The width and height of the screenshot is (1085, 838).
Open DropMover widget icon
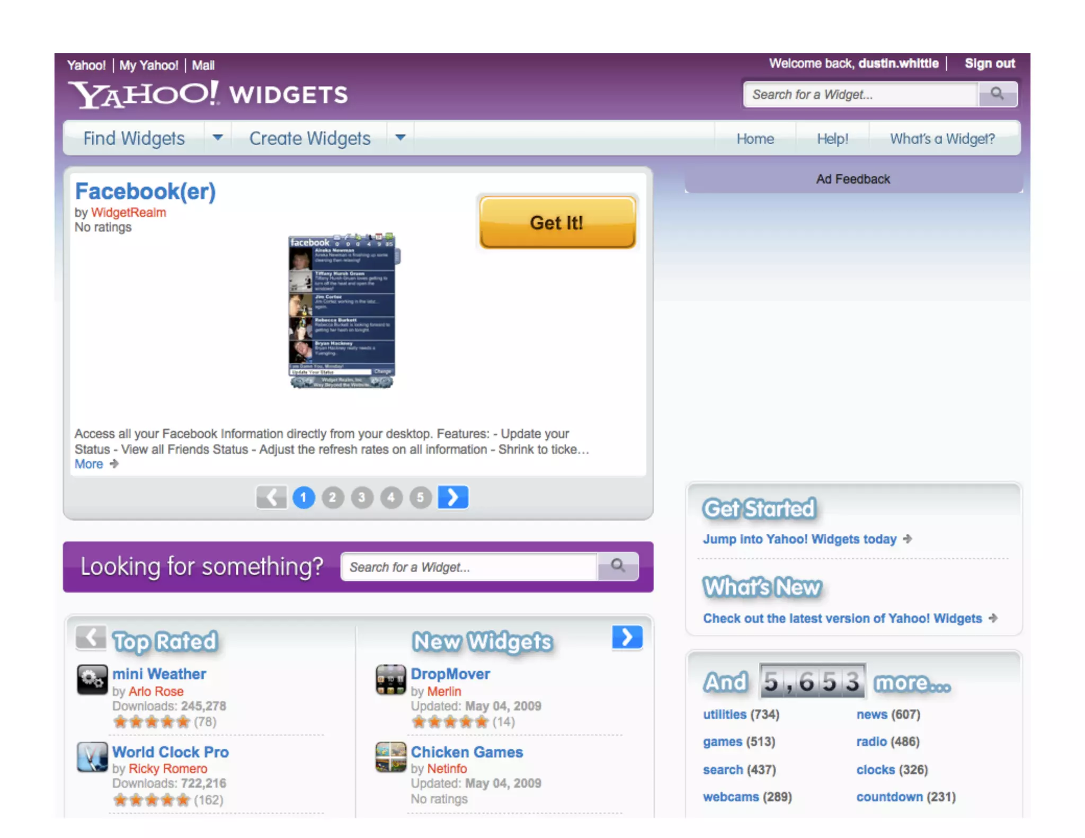[391, 679]
